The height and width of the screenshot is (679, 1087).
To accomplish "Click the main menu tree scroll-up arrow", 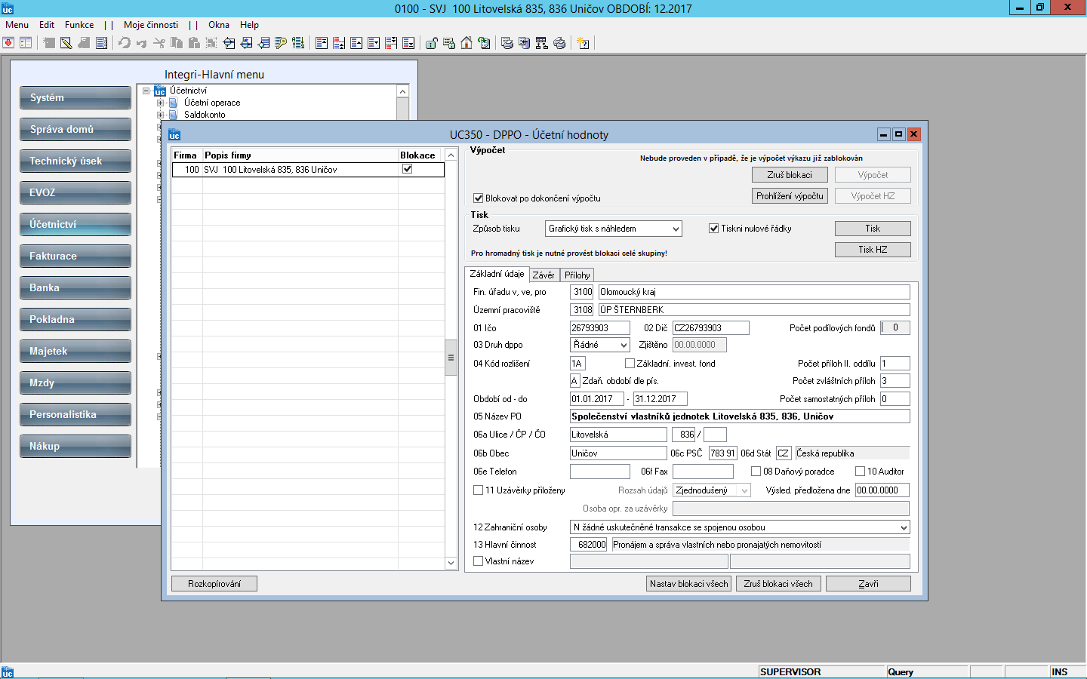I will tap(402, 91).
